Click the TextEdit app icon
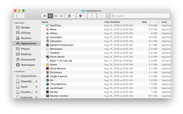Screen dimensions: 183x114 (x=47, y=53)
